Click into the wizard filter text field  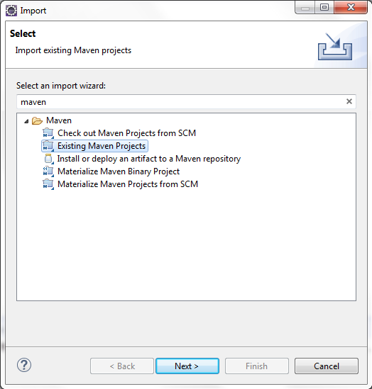pos(182,102)
